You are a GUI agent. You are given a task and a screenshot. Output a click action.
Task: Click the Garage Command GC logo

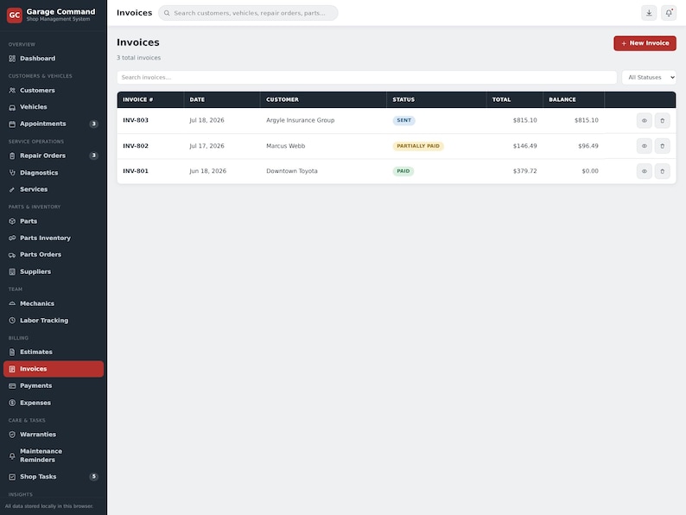tap(15, 15)
